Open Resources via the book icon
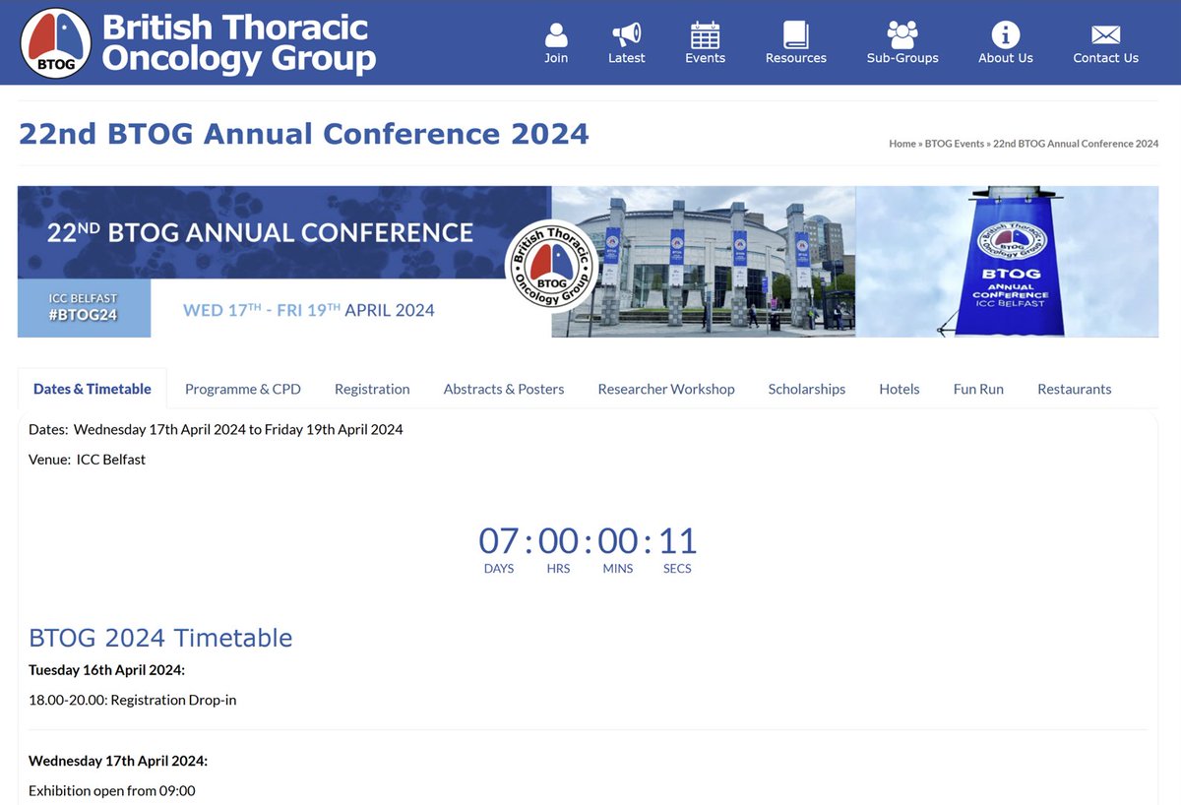The width and height of the screenshot is (1181, 805). (x=795, y=33)
